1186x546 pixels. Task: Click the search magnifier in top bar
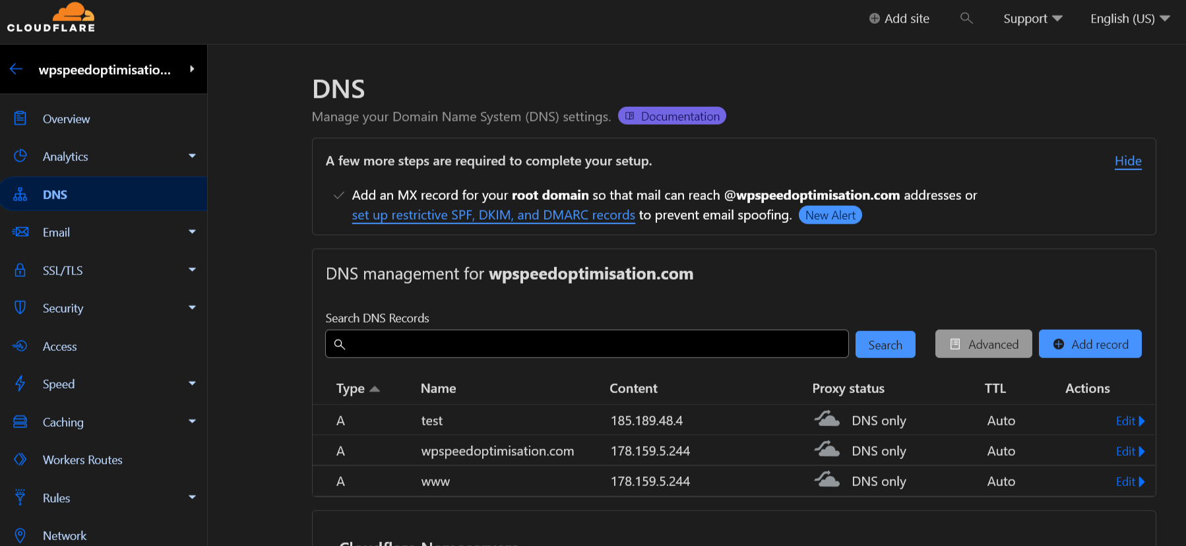966,18
